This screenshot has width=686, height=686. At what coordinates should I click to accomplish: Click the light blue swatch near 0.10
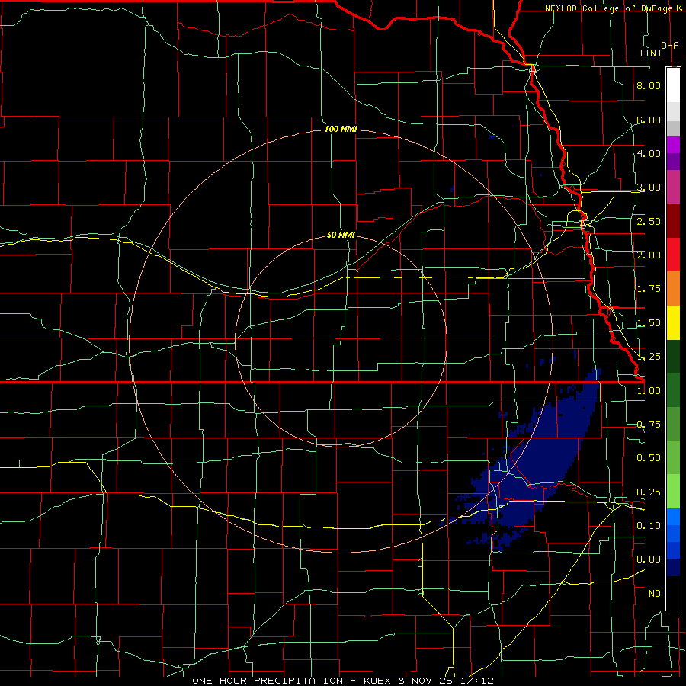[673, 517]
